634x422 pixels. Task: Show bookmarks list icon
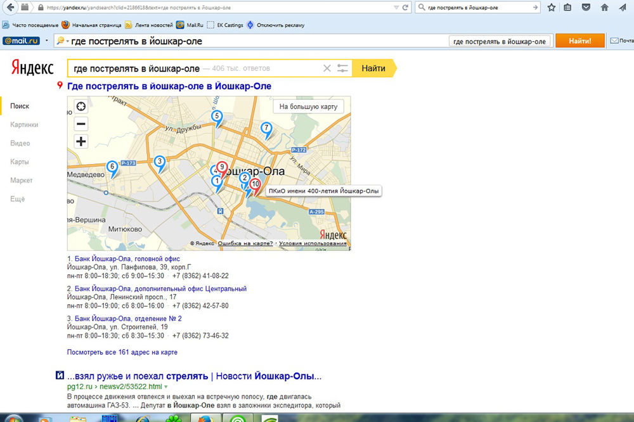tap(567, 7)
